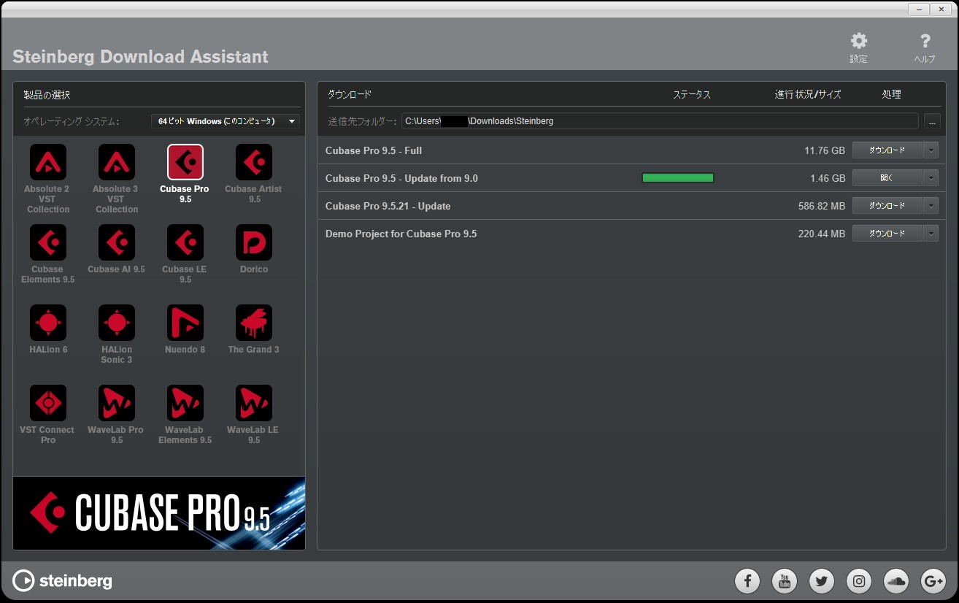Click the destination folder path field
The height and width of the screenshot is (603, 959).
click(x=660, y=121)
